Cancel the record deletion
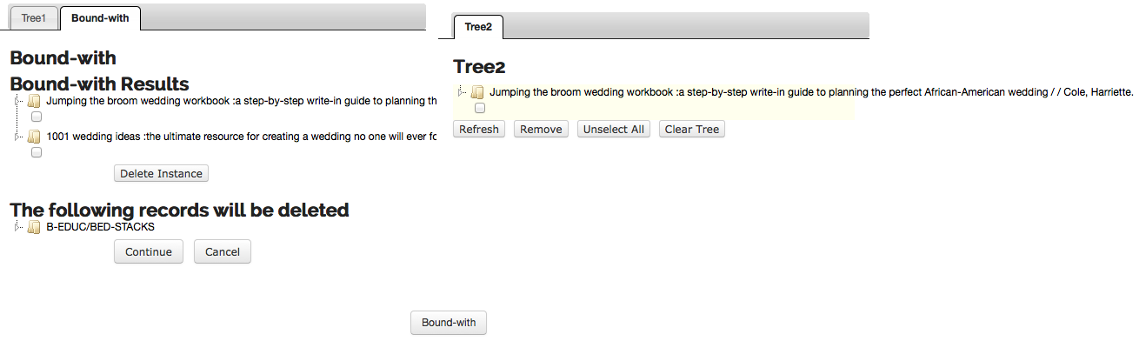Viewport: 1139px width, 341px height. click(x=223, y=252)
